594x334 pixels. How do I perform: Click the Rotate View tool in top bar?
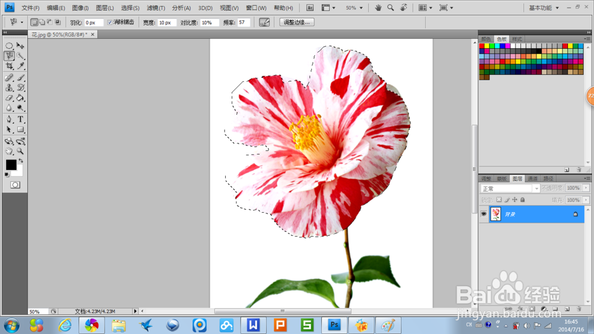tap(404, 8)
